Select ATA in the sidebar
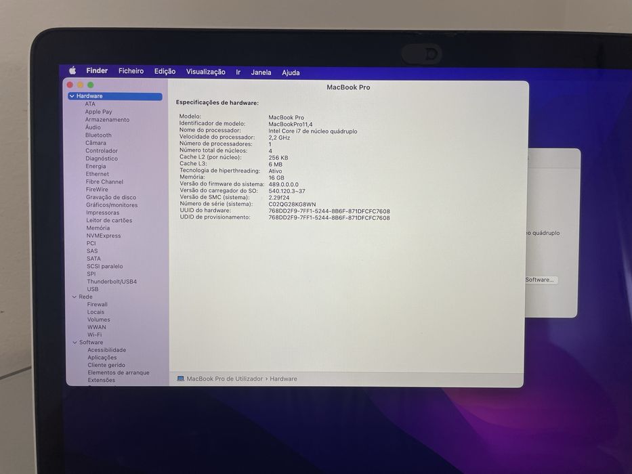This screenshot has width=632, height=474. [90, 104]
